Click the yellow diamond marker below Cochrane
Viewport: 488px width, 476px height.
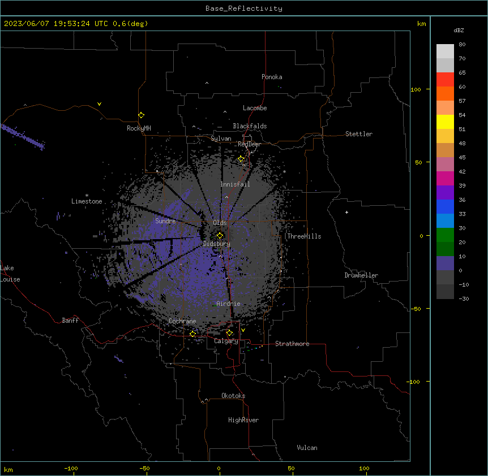tap(192, 334)
